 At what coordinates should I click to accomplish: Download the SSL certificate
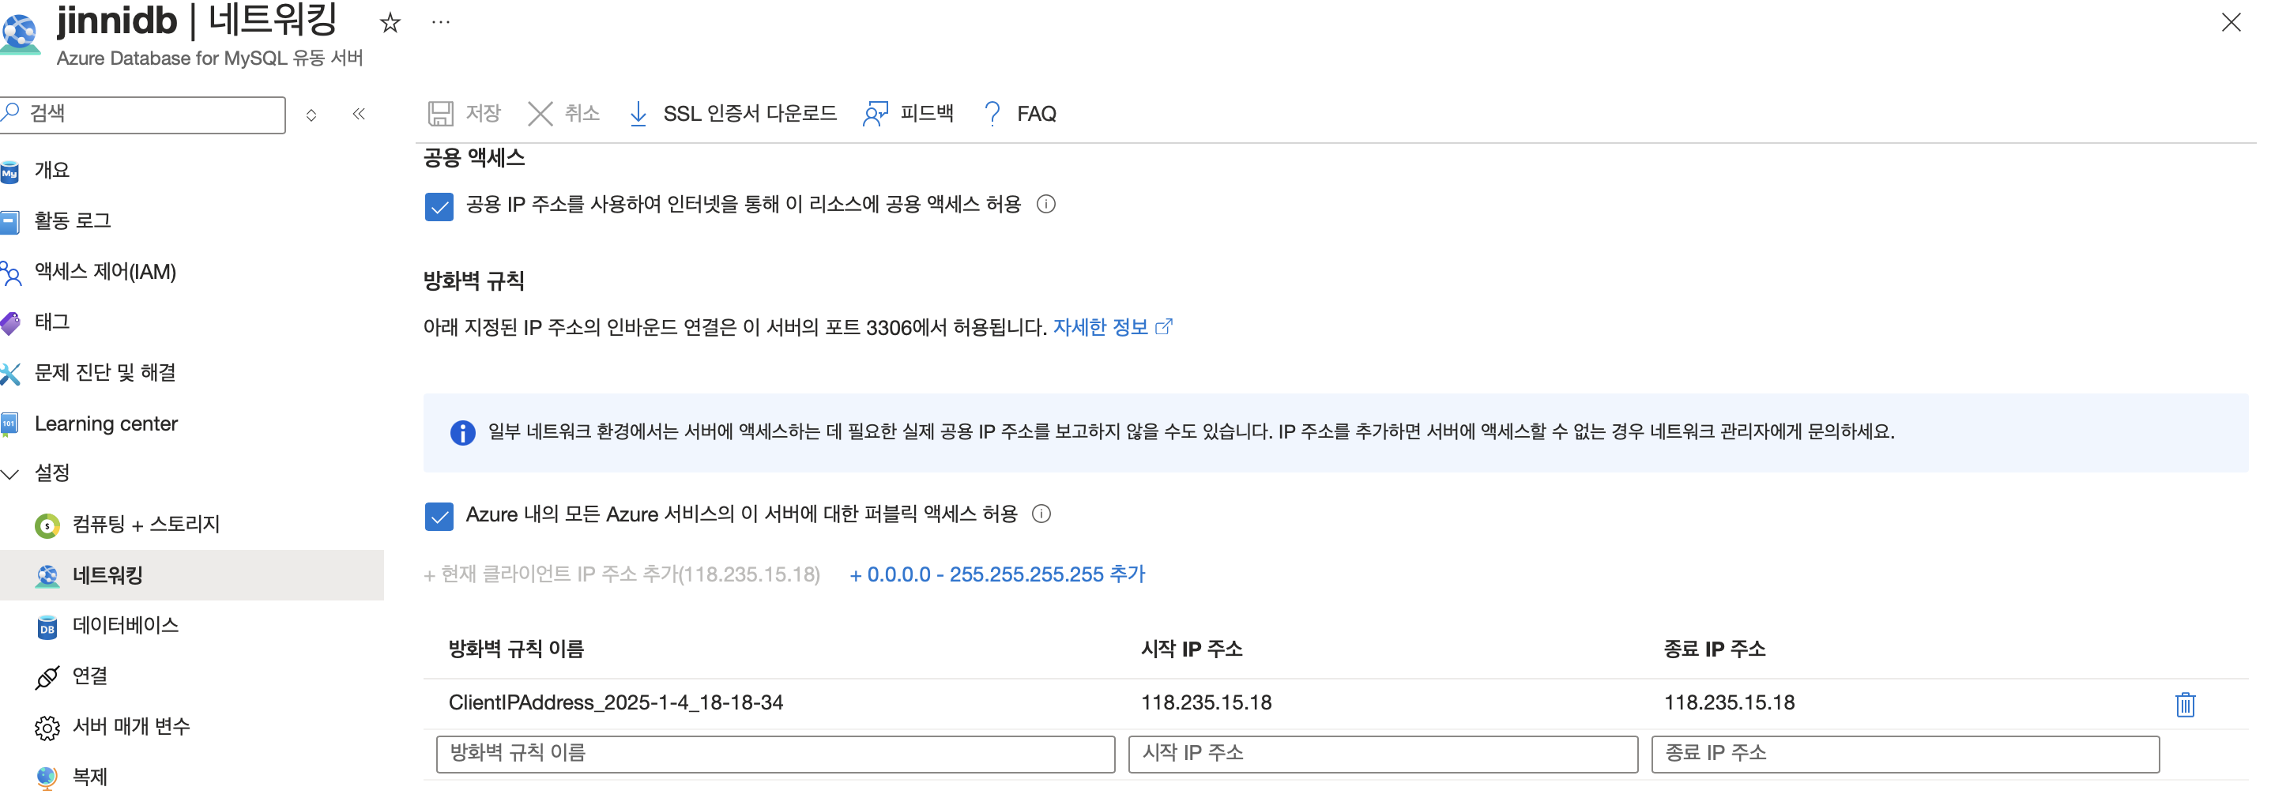coord(733,114)
